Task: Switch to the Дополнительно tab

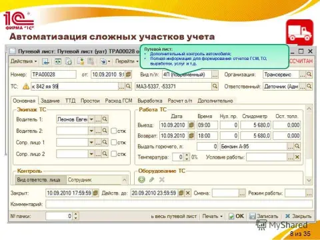Action: click(215, 101)
